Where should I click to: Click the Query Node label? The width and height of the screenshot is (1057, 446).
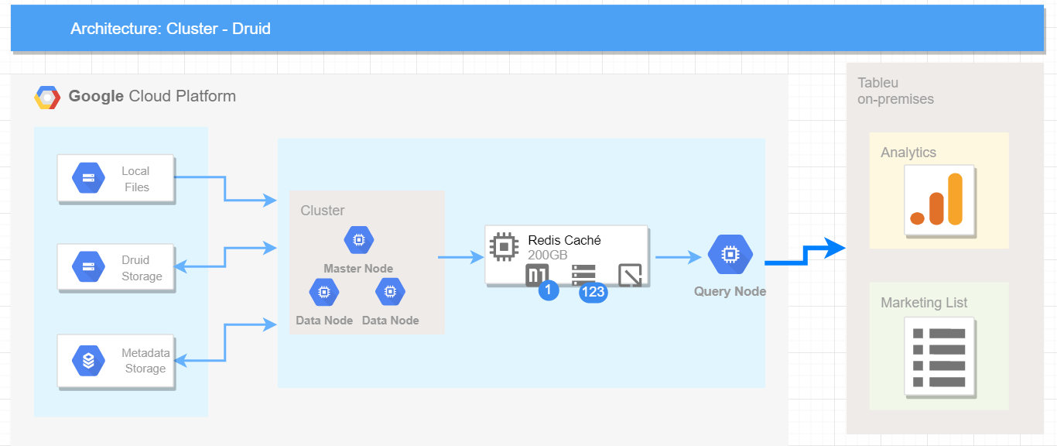730,292
